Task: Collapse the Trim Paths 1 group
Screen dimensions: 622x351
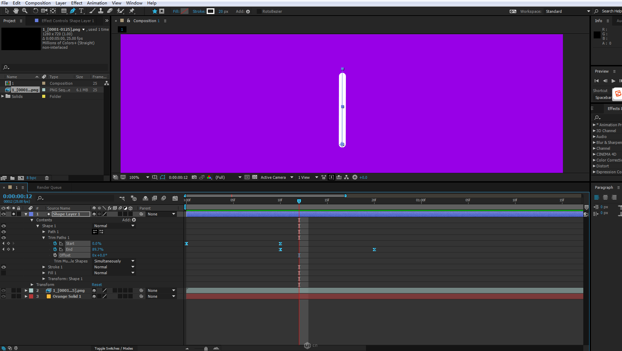Action: pos(44,238)
